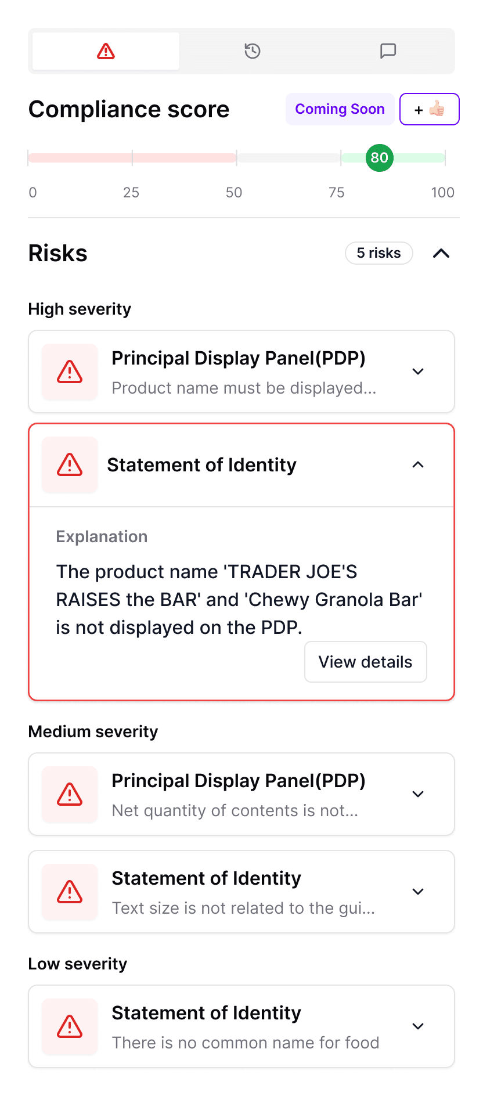Click View details button
This screenshot has height=1096, width=483.
365,662
